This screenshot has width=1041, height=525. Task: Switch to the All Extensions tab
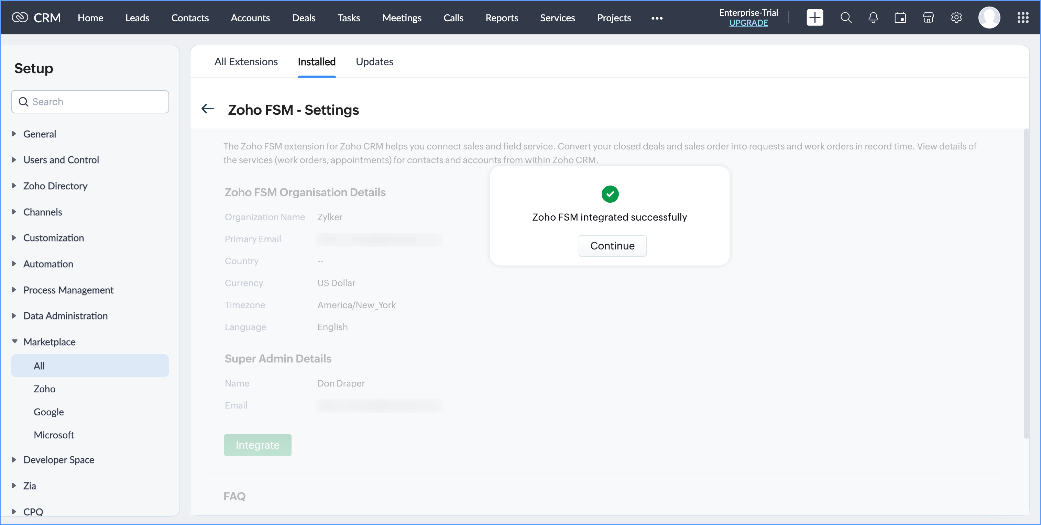coord(246,62)
